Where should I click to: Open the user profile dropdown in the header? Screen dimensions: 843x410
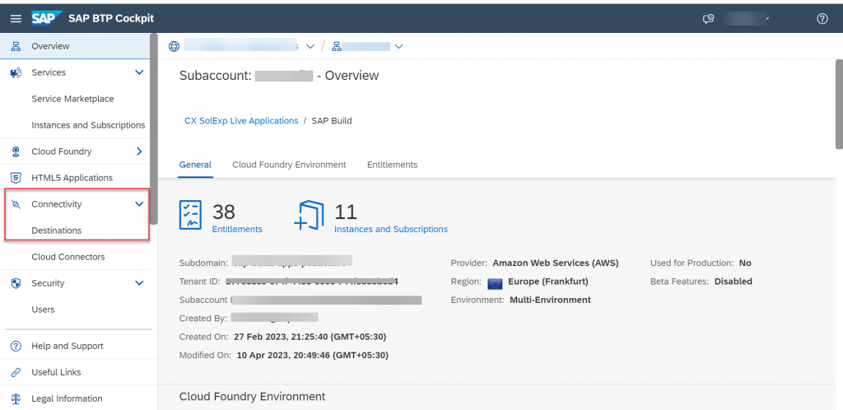tap(745, 19)
